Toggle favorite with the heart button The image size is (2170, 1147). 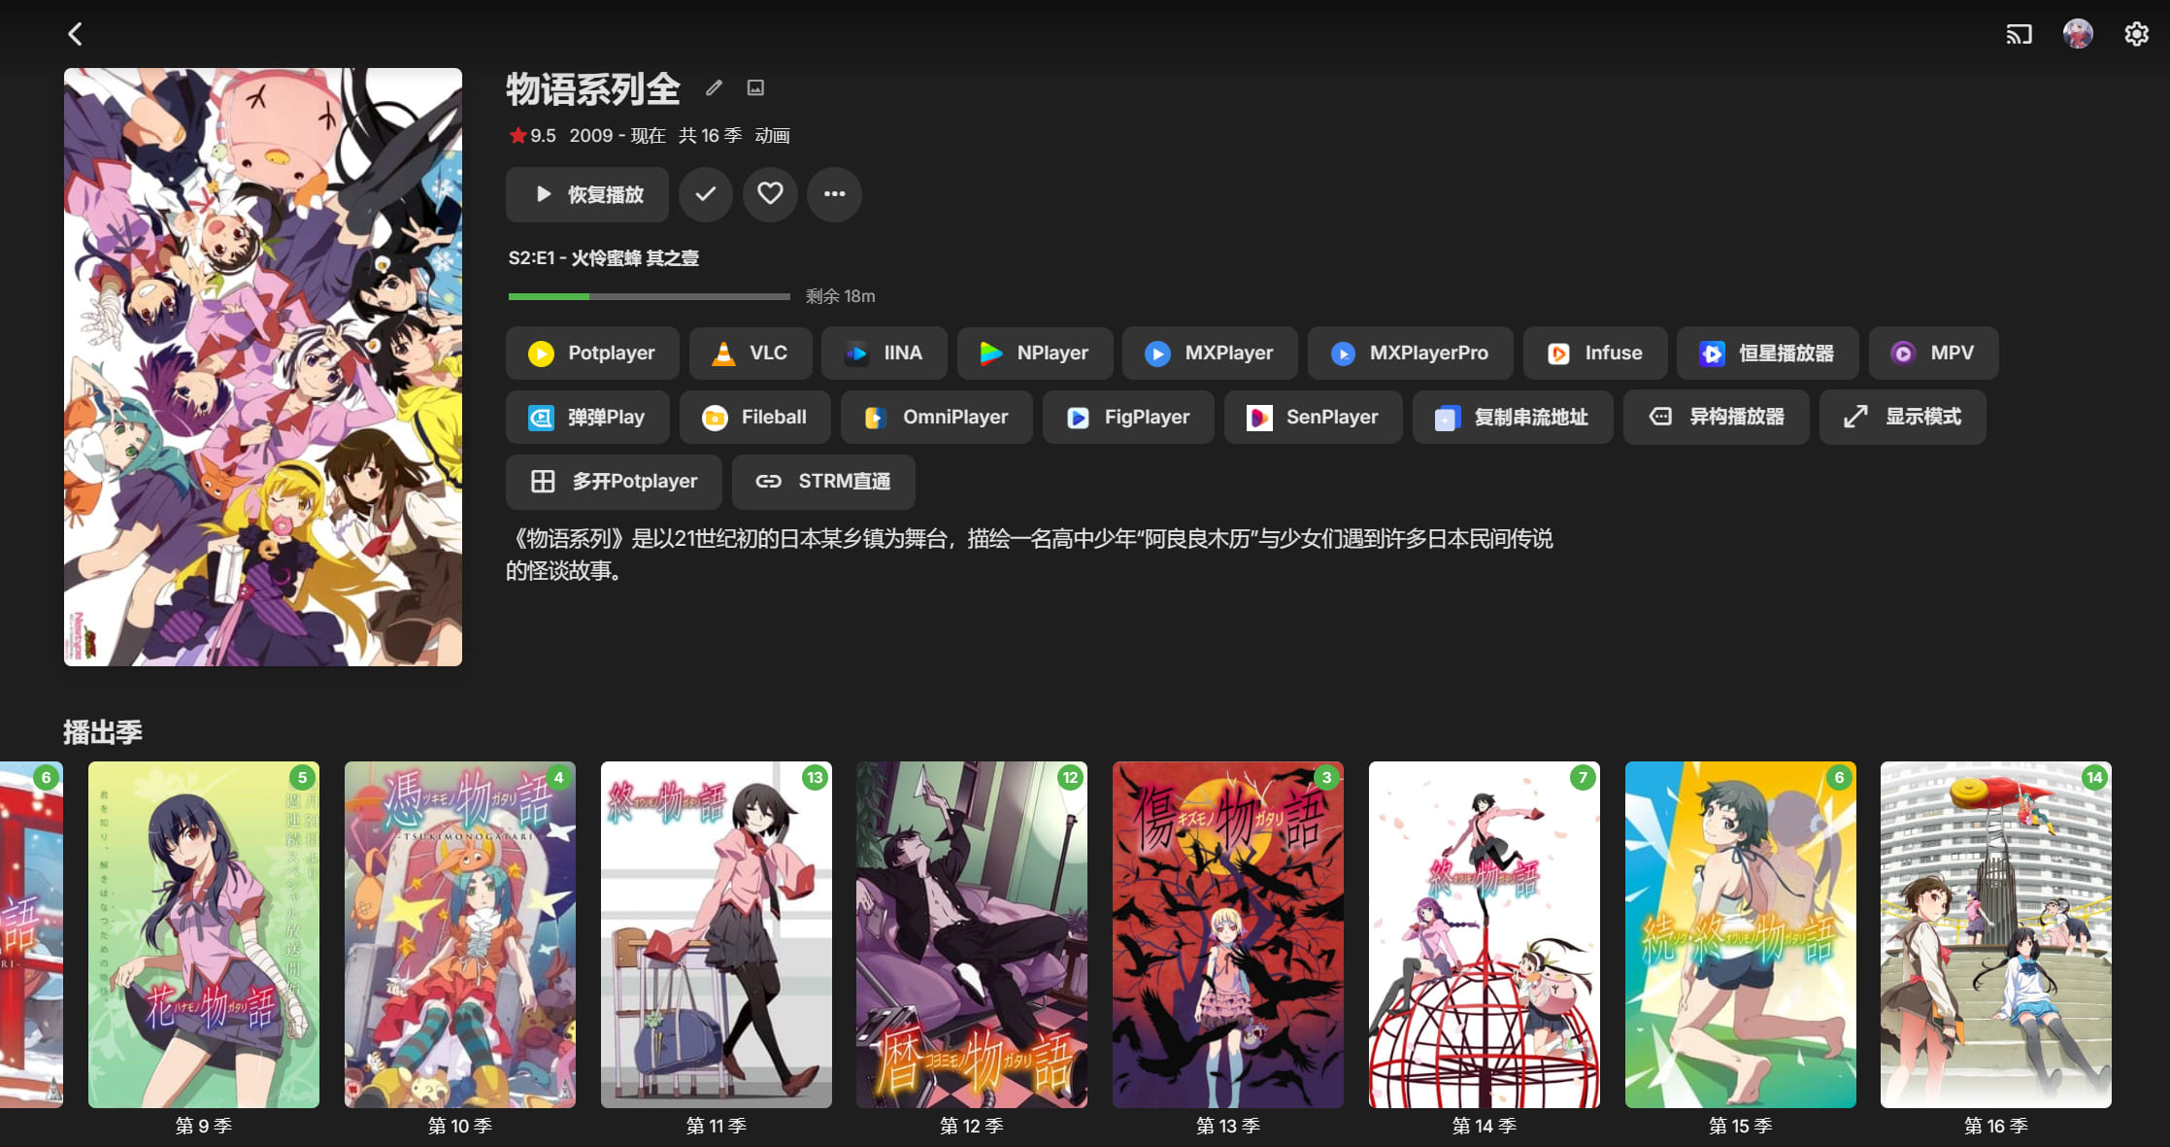[x=770, y=194]
